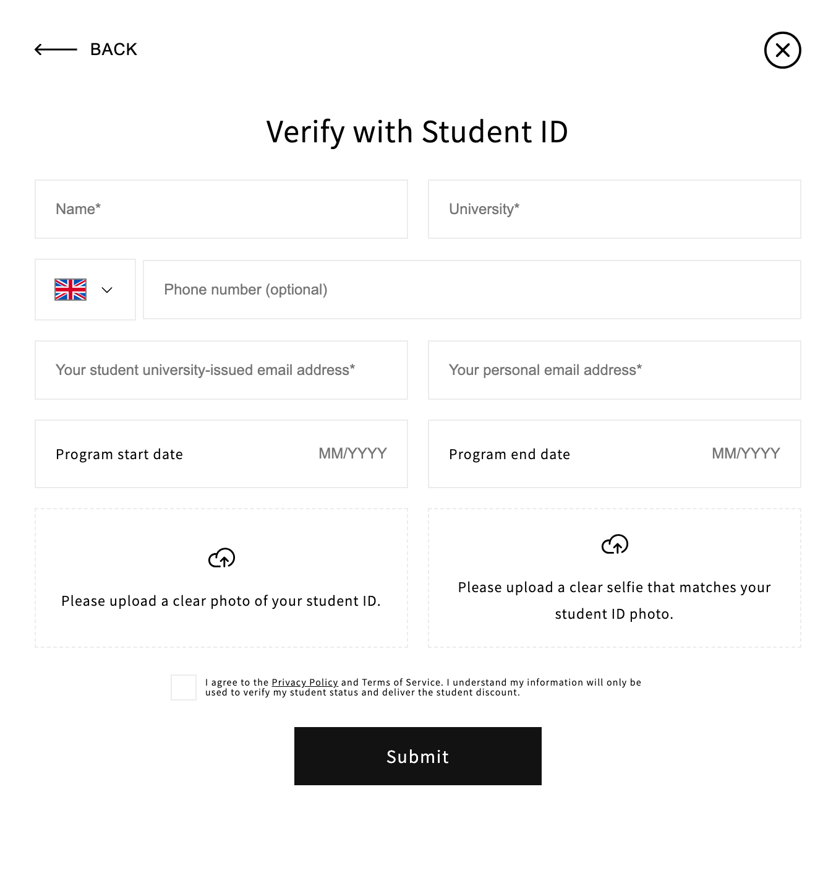Click the back arrow icon
Image resolution: width=836 pixels, height=870 pixels.
click(56, 50)
